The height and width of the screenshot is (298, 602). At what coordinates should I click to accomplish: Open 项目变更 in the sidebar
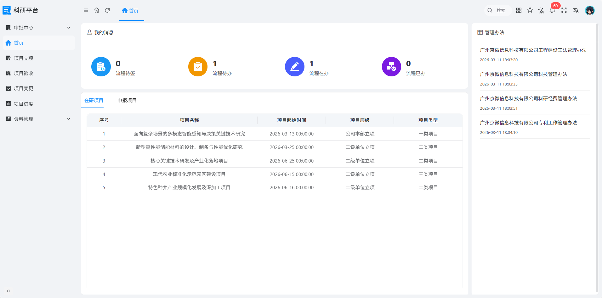39,88
